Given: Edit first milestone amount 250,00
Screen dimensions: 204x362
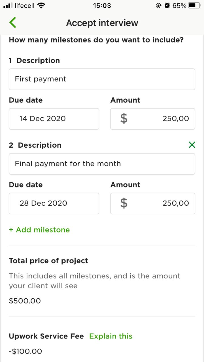Looking at the screenshot, I should (x=153, y=119).
